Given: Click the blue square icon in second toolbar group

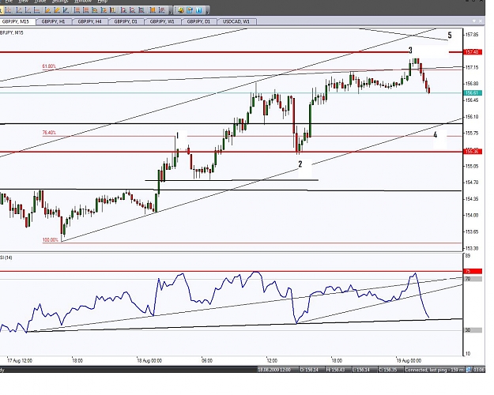Looking at the screenshot, I should click(x=199, y=10).
